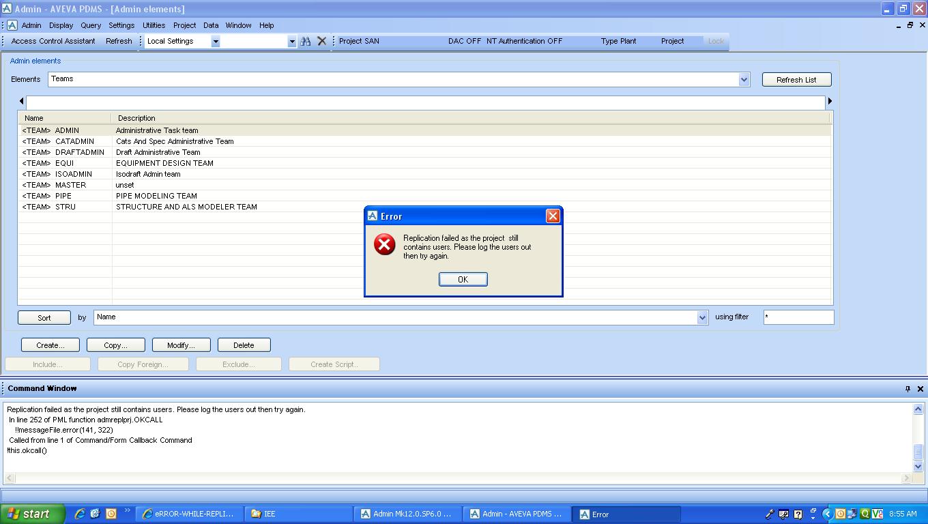Click the binoculars find icon
Image resolution: width=928 pixels, height=524 pixels.
(x=306, y=41)
